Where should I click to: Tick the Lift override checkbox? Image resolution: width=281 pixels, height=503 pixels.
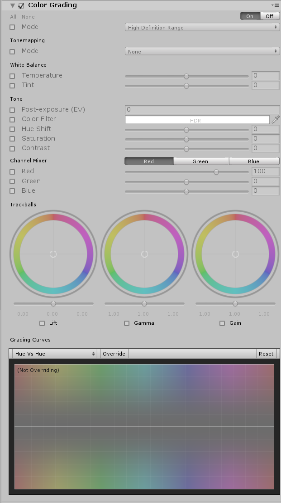(42, 323)
